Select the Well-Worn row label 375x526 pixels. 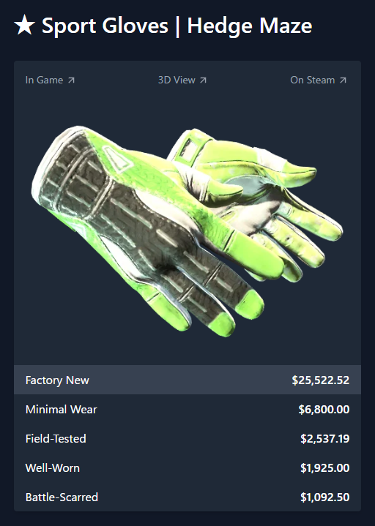pyautogui.click(x=53, y=467)
